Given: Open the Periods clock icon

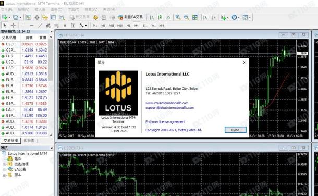Looking at the screenshot, I should click(234, 17).
